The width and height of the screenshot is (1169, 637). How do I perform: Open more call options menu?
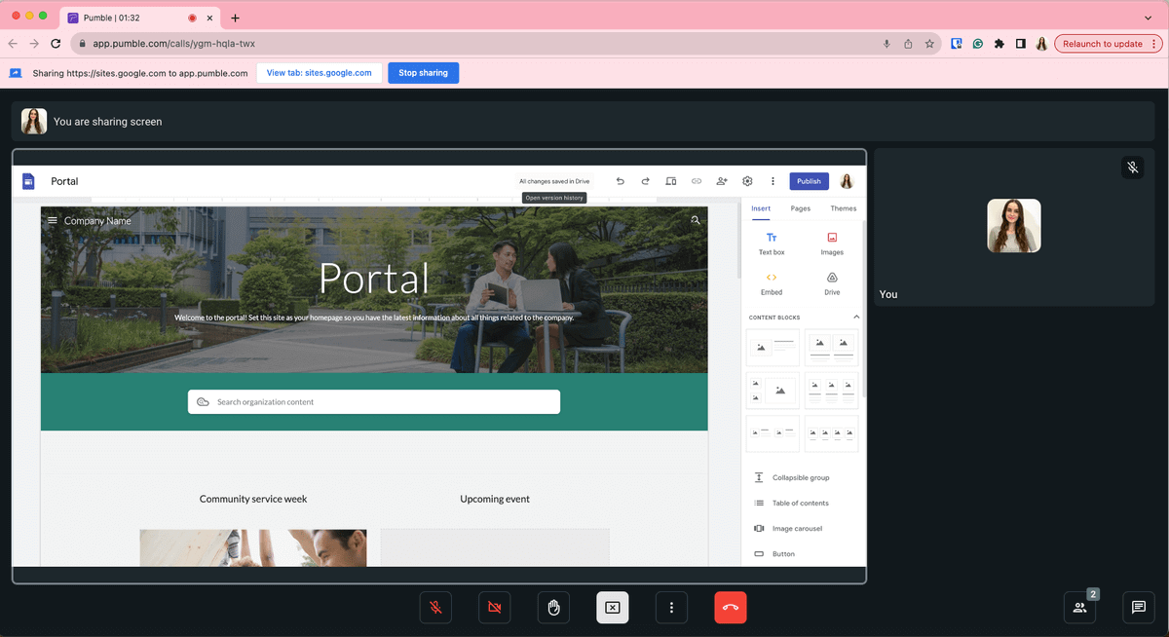(671, 608)
